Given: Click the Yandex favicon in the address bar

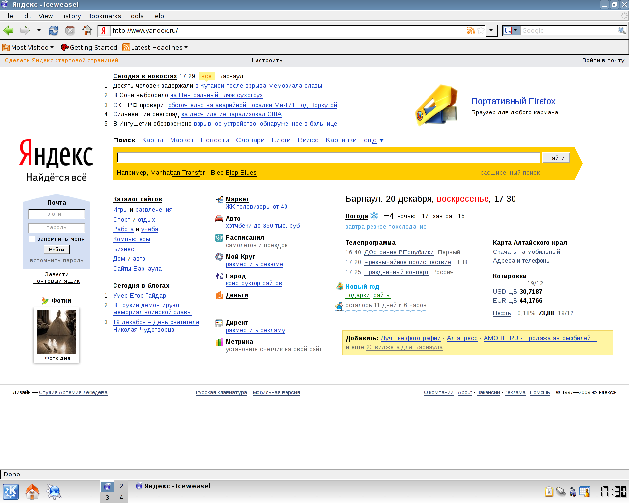Looking at the screenshot, I should coord(103,30).
